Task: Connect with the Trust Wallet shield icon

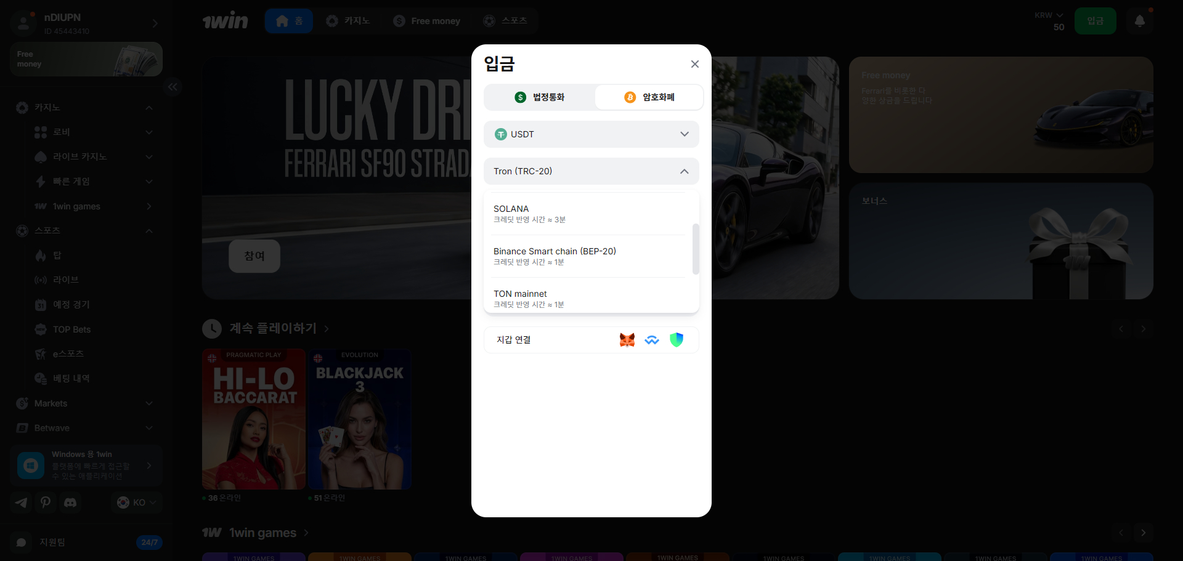Action: tap(677, 340)
